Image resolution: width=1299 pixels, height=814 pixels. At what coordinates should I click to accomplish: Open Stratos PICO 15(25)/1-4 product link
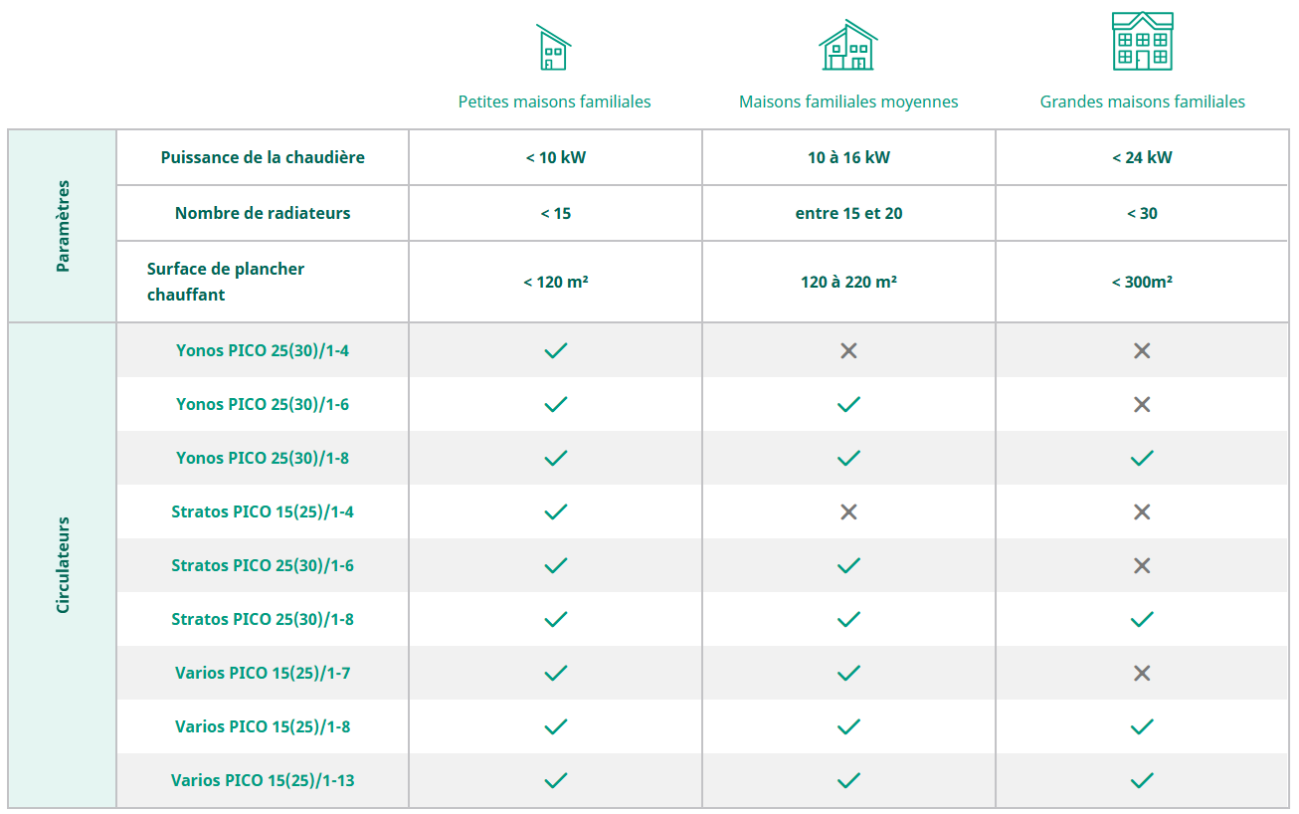coord(263,511)
